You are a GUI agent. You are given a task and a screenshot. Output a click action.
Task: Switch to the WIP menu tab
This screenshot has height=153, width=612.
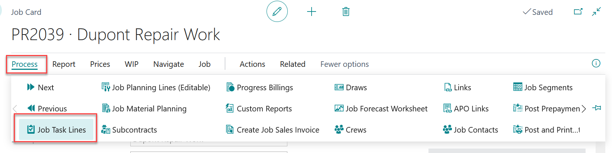point(131,64)
